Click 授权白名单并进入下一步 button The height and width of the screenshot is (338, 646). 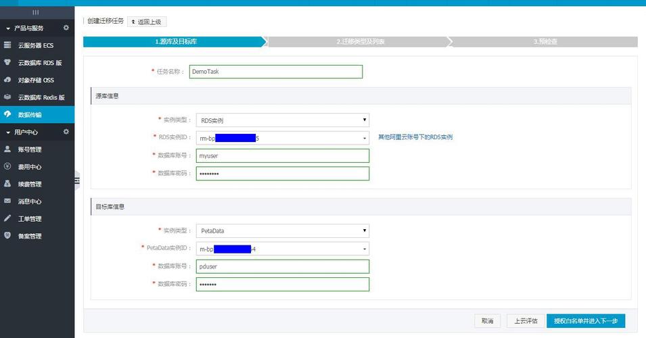click(585, 320)
